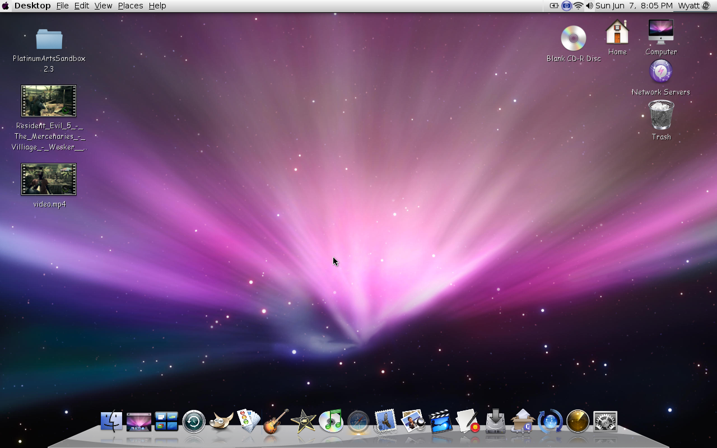
Task: Click the date and time clock
Action: pyautogui.click(x=634, y=6)
